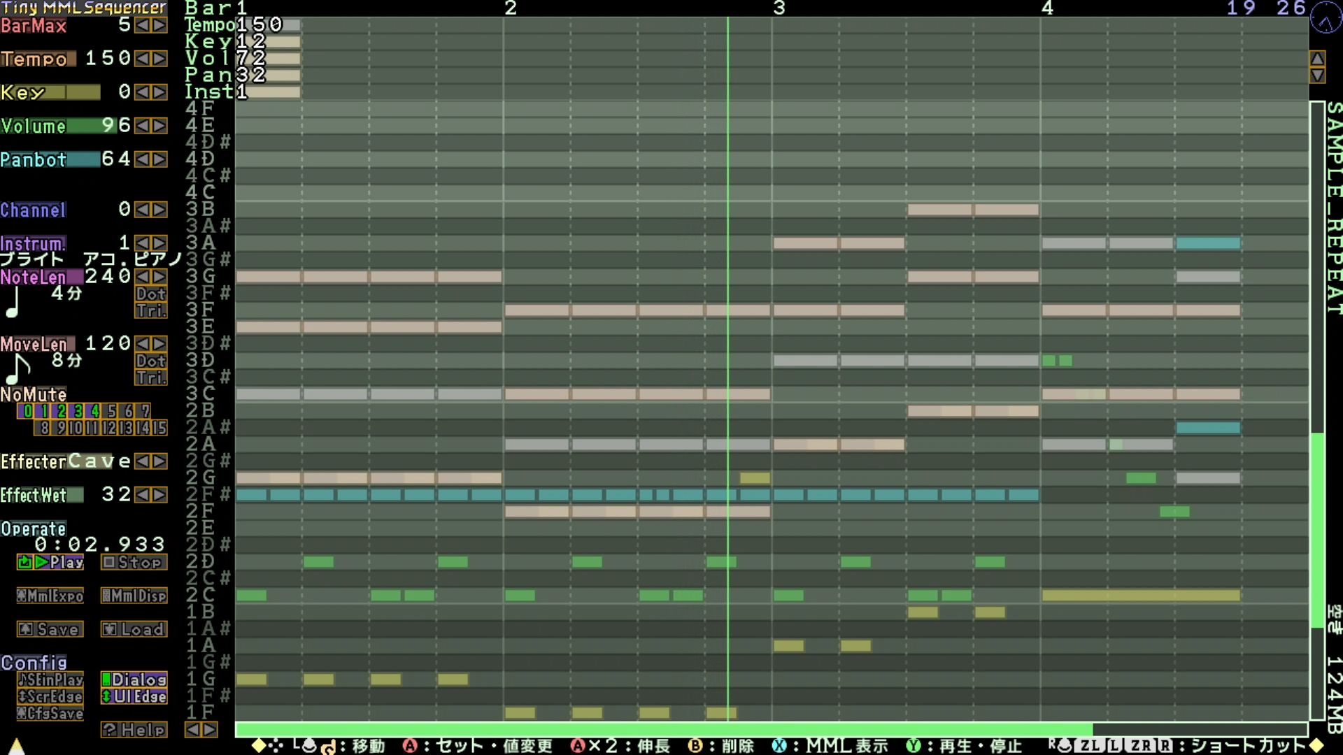Image resolution: width=1343 pixels, height=755 pixels.
Task: Save configuration with CfgSave
Action: pyautogui.click(x=50, y=713)
